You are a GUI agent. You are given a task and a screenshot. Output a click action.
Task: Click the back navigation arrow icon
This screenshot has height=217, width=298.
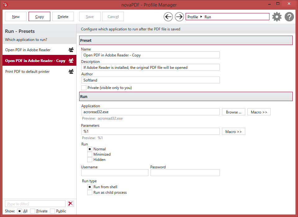[x=168, y=17]
